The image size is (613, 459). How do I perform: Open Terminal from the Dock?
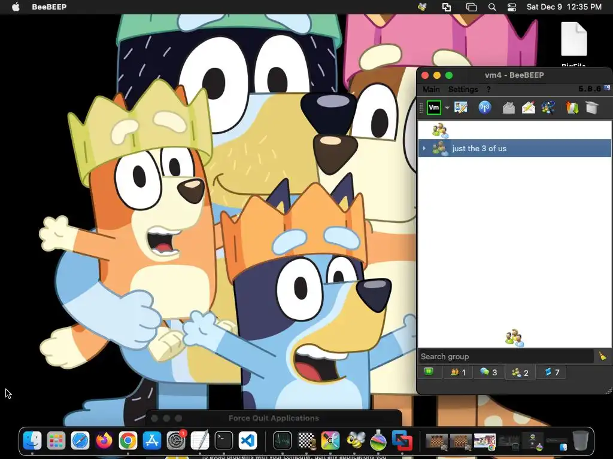coord(224,441)
